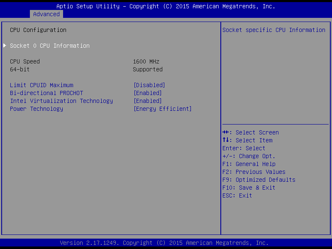Click F1: General Help in legend
The image size is (332, 249).
click(x=249, y=164)
